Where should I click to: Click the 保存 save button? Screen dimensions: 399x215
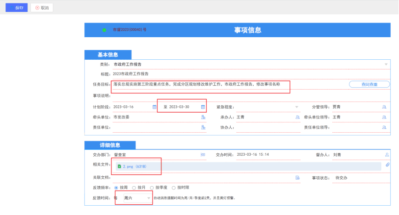[17, 8]
